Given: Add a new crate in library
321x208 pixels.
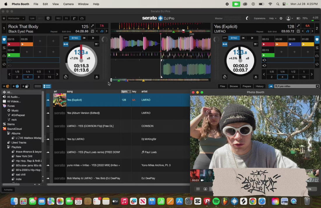Looking at the screenshot, I should point(6,86).
